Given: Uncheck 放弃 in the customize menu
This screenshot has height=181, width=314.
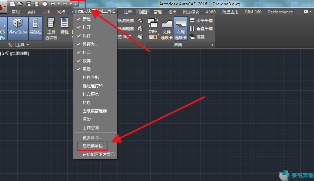Looking at the screenshot, I should coord(95,61).
